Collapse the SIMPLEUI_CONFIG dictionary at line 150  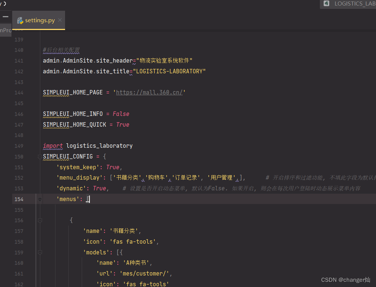point(40,157)
